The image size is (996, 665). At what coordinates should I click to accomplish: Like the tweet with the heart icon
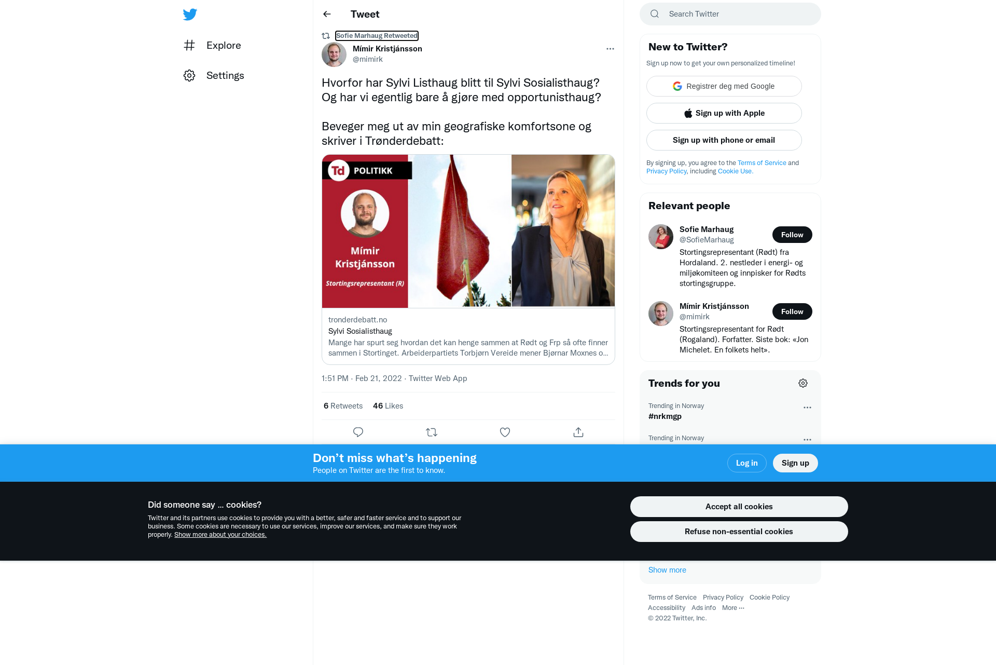tap(505, 432)
